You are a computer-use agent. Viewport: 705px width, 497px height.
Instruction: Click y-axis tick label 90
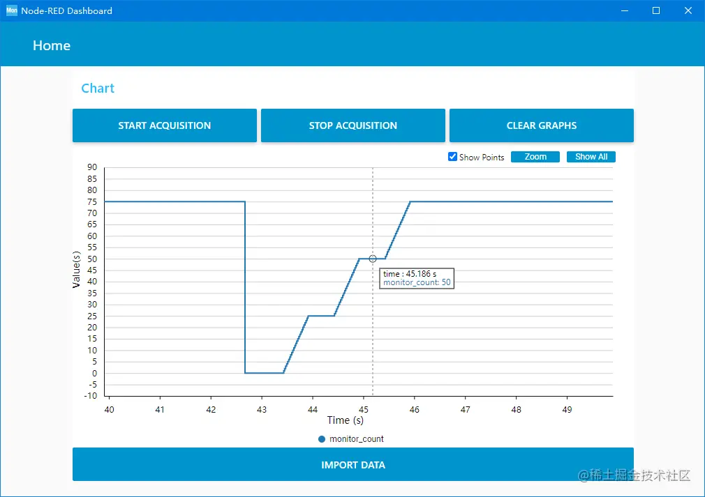point(92,167)
